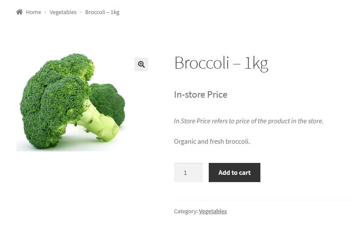Click the chevron separator after Home
Screen dimensions: 359x232
(45, 12)
